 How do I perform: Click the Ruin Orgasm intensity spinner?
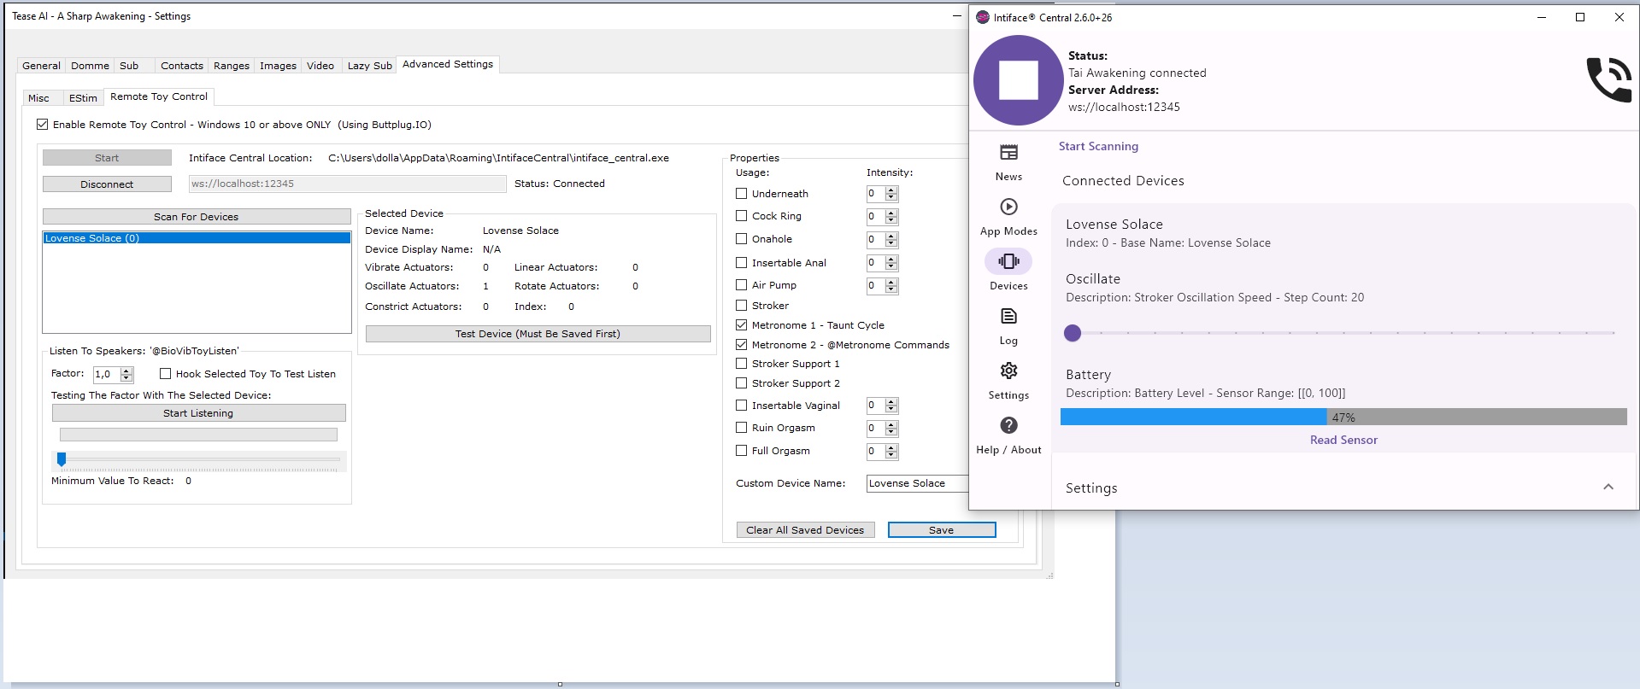point(882,429)
